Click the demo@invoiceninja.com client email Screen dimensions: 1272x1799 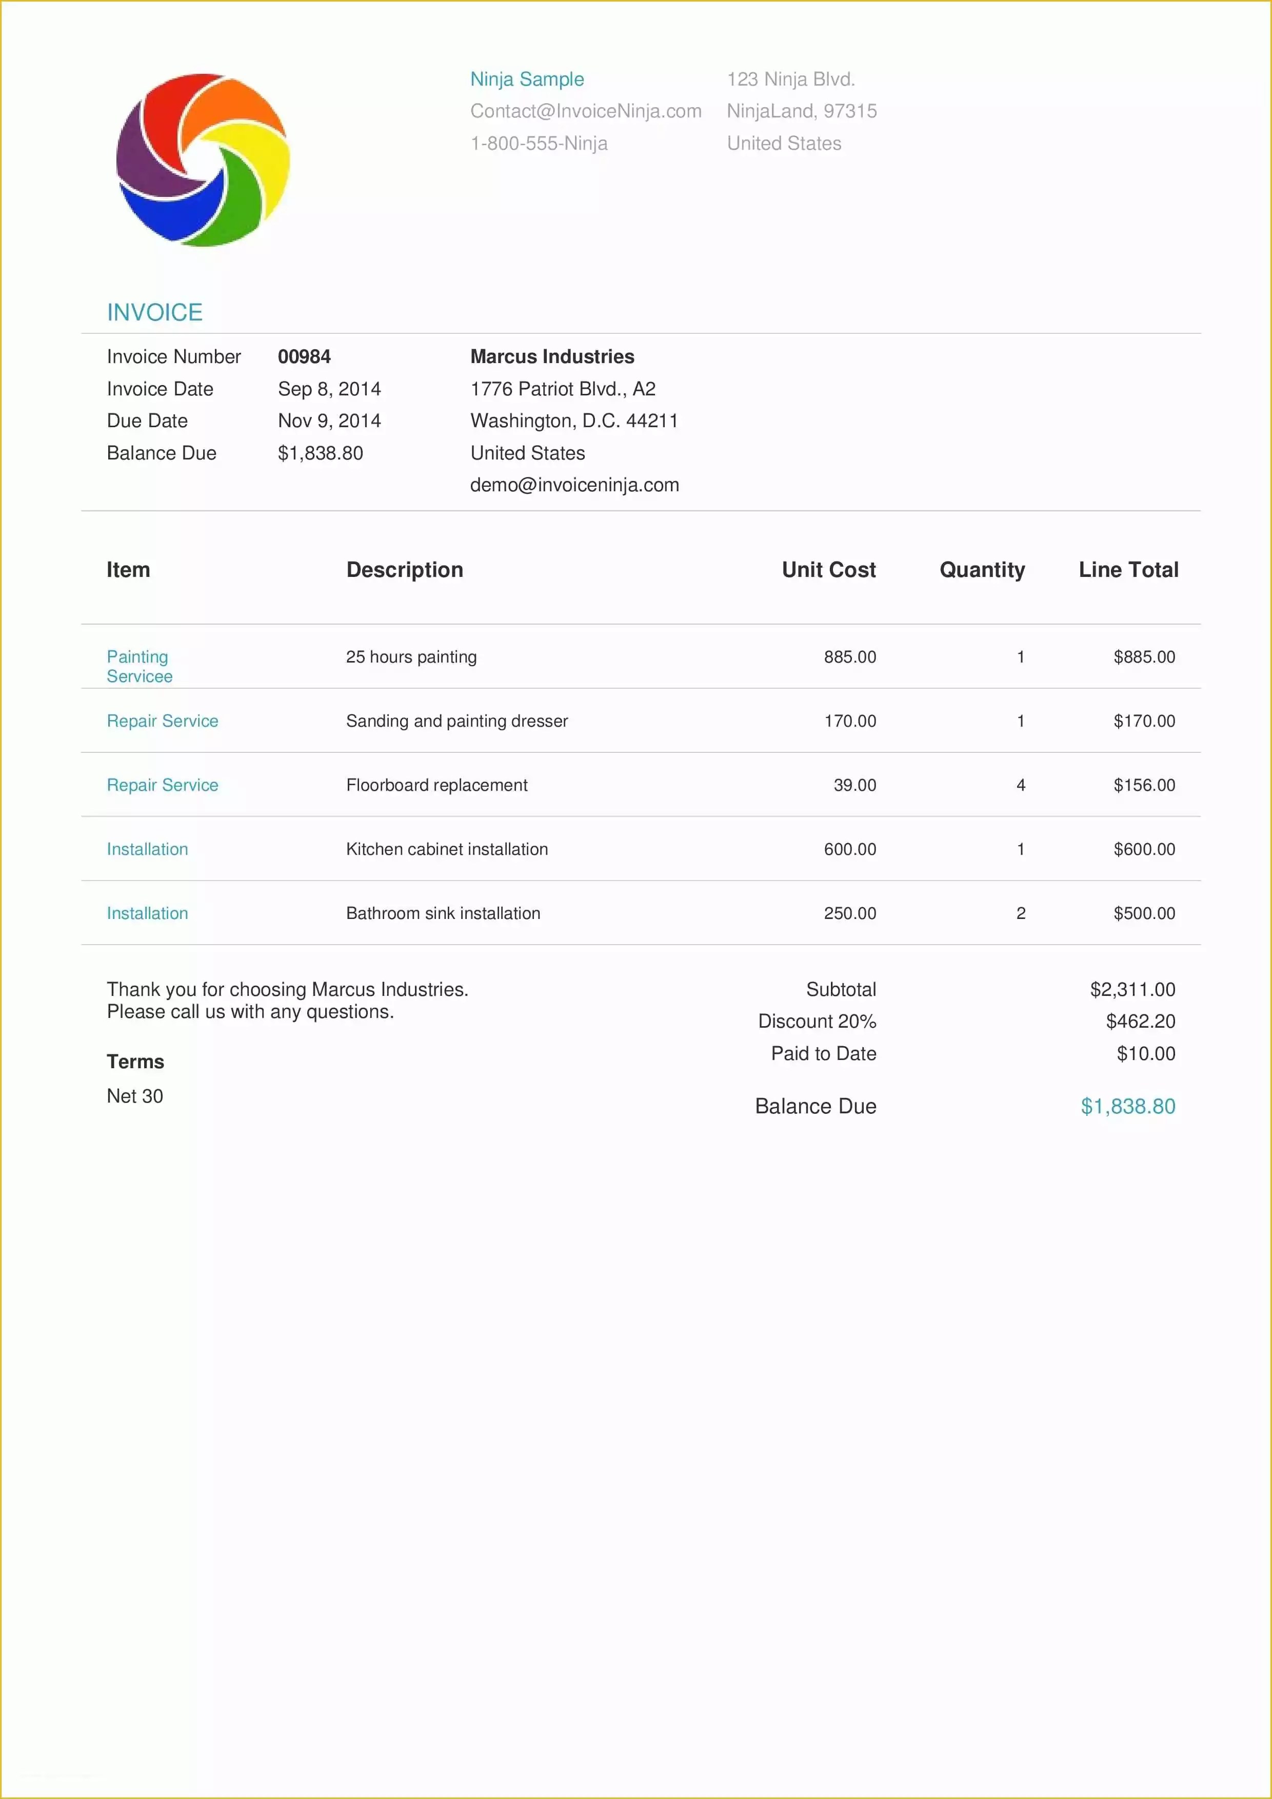pyautogui.click(x=574, y=485)
